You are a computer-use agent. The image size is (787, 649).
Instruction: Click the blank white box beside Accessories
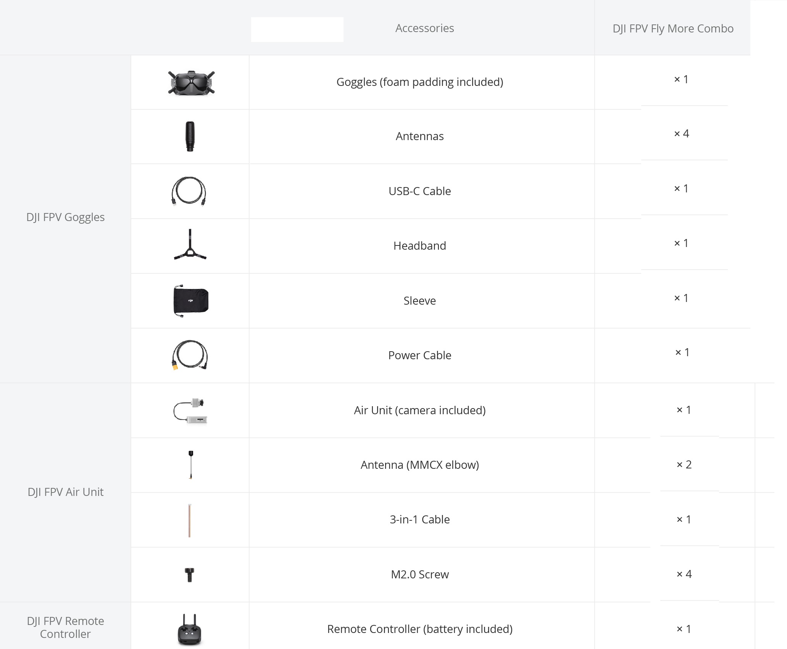(297, 29)
